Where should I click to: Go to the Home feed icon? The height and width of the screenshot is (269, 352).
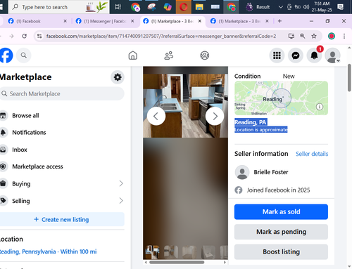point(133,55)
